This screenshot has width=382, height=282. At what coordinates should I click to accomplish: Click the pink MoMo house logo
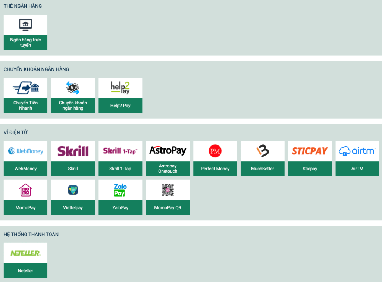tap(26, 190)
